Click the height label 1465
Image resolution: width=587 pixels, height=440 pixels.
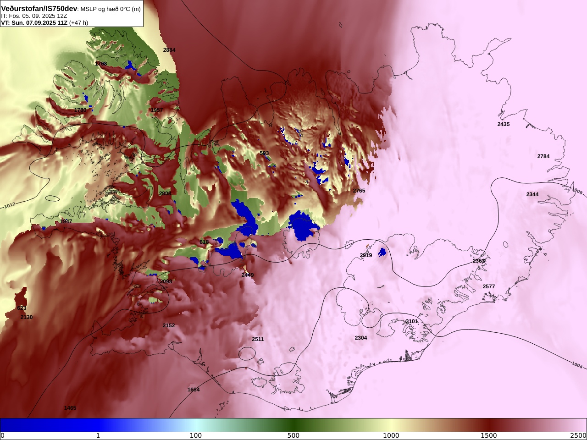click(x=70, y=408)
